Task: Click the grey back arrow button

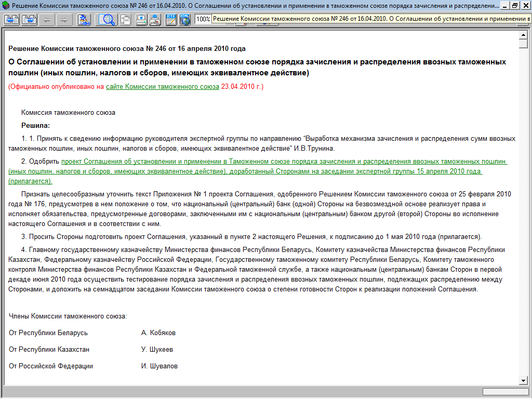Action: tap(47, 20)
